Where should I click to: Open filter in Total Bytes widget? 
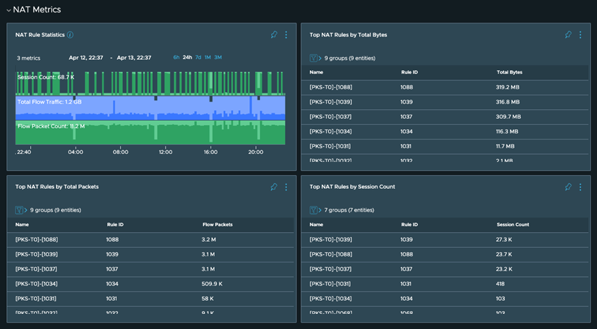click(314, 58)
